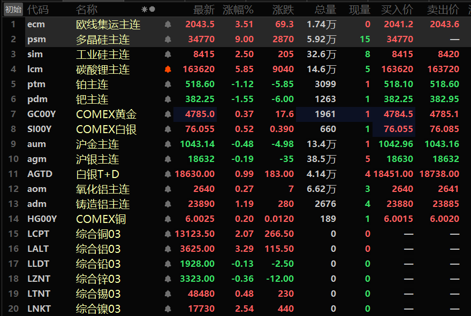Select the agm code cell
Viewport: 471px width, 316px height.
tap(36, 159)
